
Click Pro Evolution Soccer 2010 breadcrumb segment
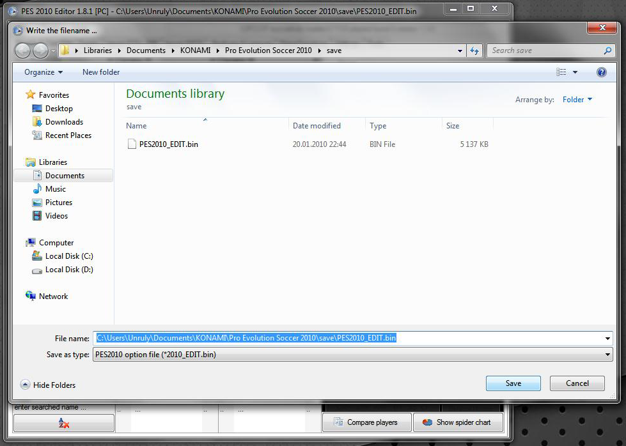pos(269,50)
